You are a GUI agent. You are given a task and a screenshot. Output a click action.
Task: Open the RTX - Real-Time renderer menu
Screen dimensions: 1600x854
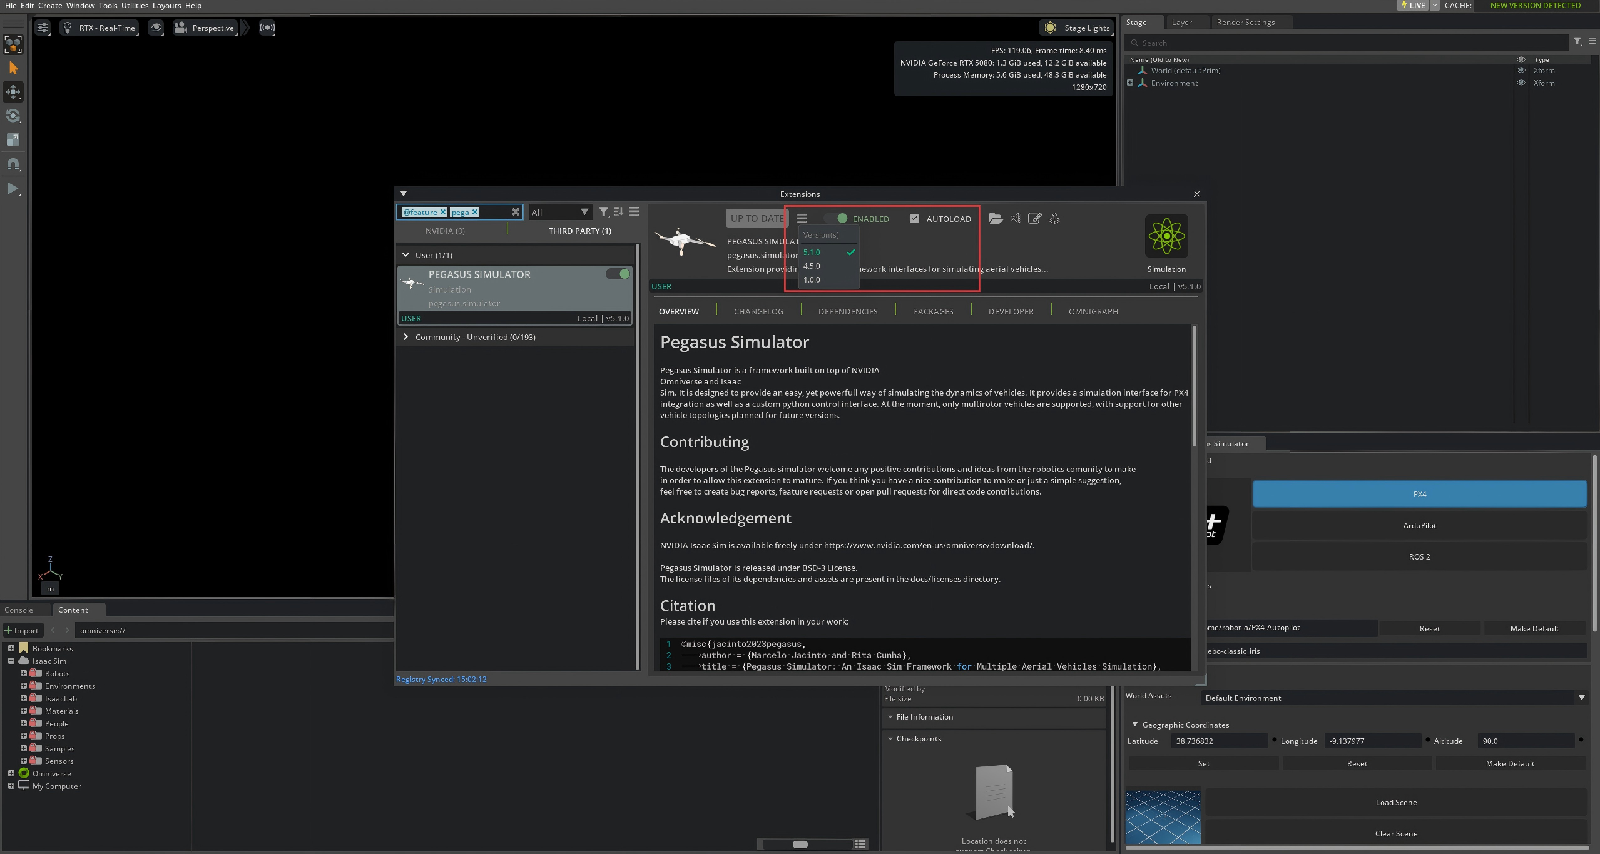click(99, 28)
